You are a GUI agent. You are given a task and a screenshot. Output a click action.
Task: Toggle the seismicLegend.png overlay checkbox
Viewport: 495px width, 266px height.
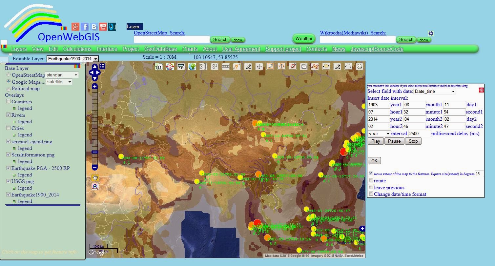coord(9,142)
